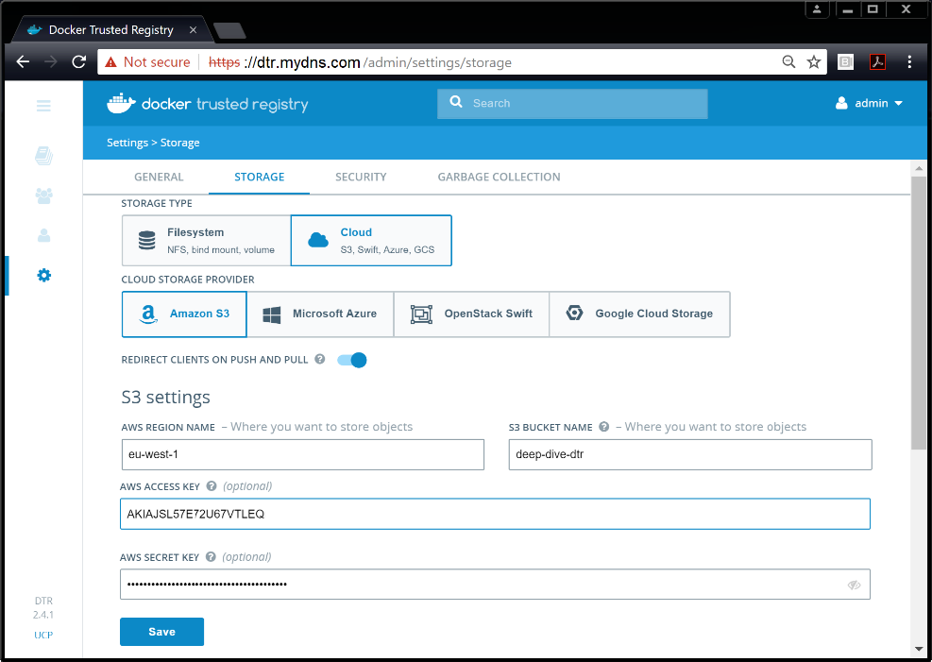Click the Settings gear in sidebar
This screenshot has width=932, height=662.
click(43, 276)
